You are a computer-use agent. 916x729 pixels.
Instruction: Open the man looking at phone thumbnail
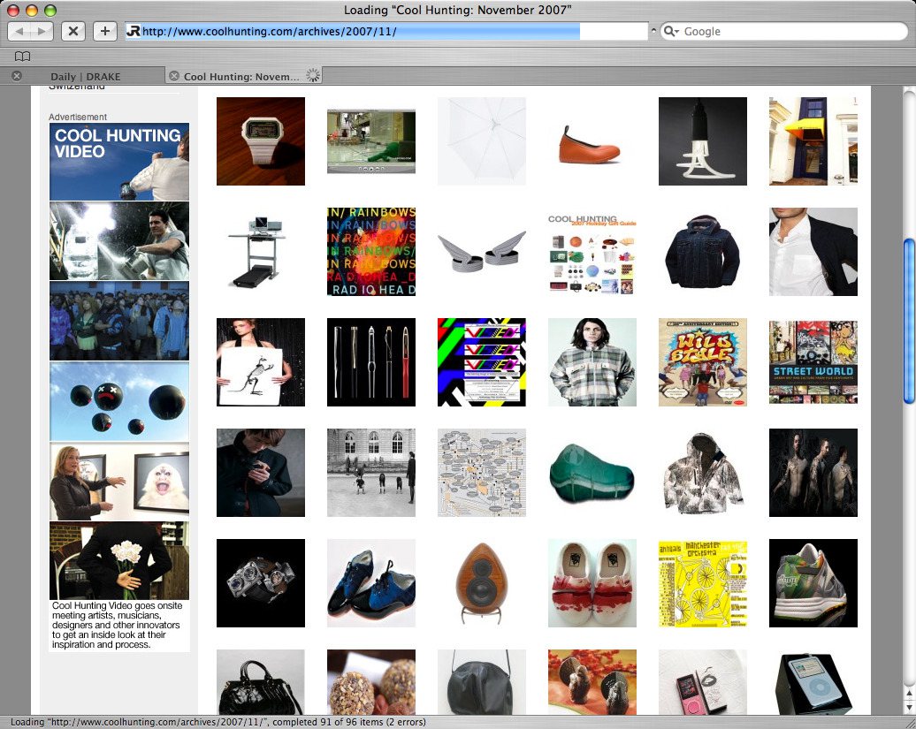[x=261, y=473]
